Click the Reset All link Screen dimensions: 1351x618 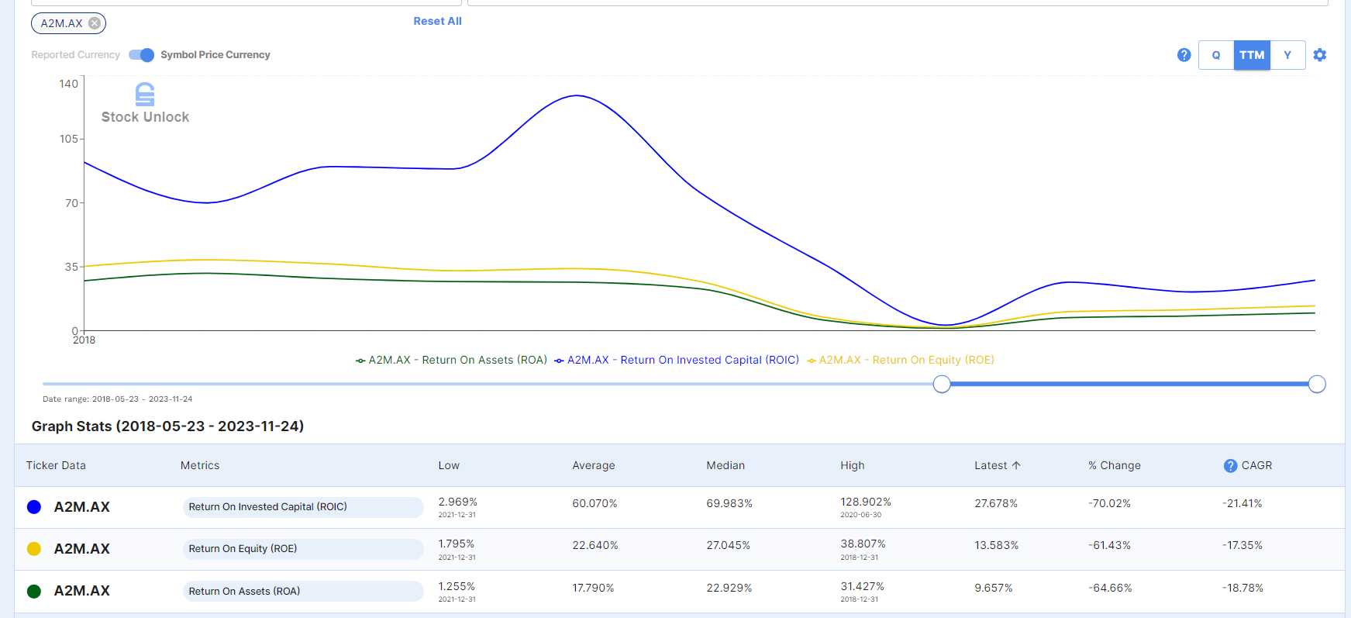click(437, 21)
